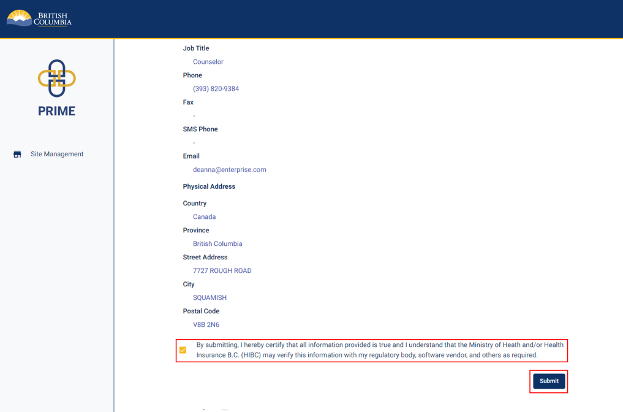Click the Physical Address section heading
623x412 pixels.
click(209, 186)
